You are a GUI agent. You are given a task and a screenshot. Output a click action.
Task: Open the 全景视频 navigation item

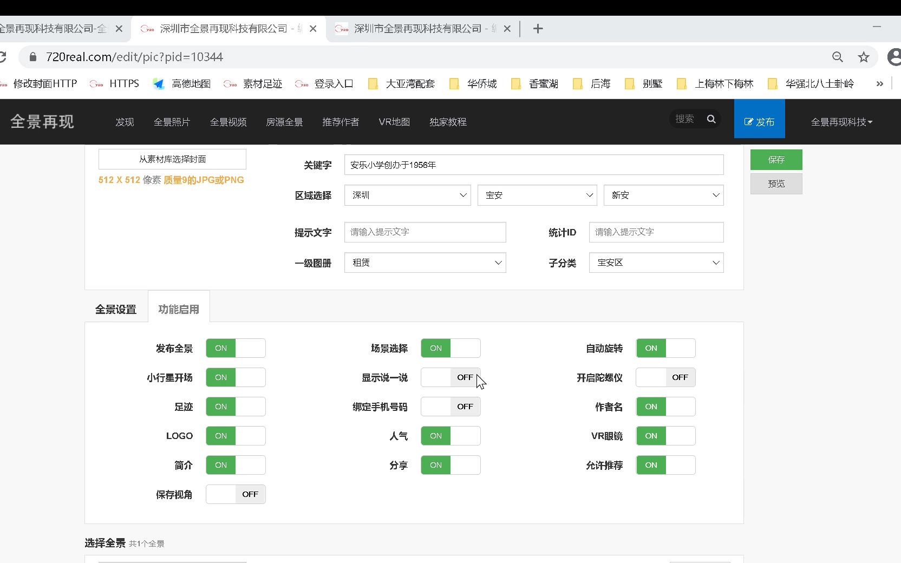point(228,122)
